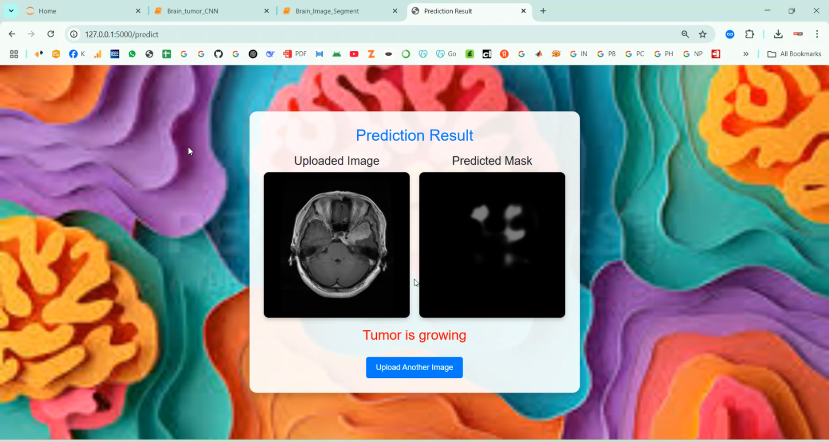Viewport: 829px width, 442px height.
Task: Click the Downloads icon in the toolbar
Action: coord(778,34)
